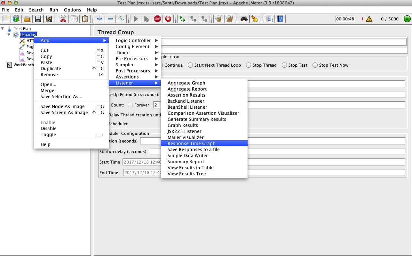Image resolution: width=412 pixels, height=256 pixels.
Task: Click the red Stop test toolbar icon
Action: (x=157, y=19)
